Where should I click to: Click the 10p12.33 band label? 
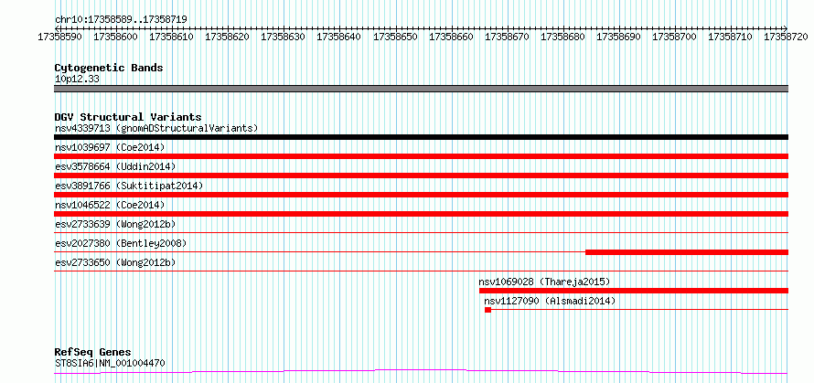point(77,80)
